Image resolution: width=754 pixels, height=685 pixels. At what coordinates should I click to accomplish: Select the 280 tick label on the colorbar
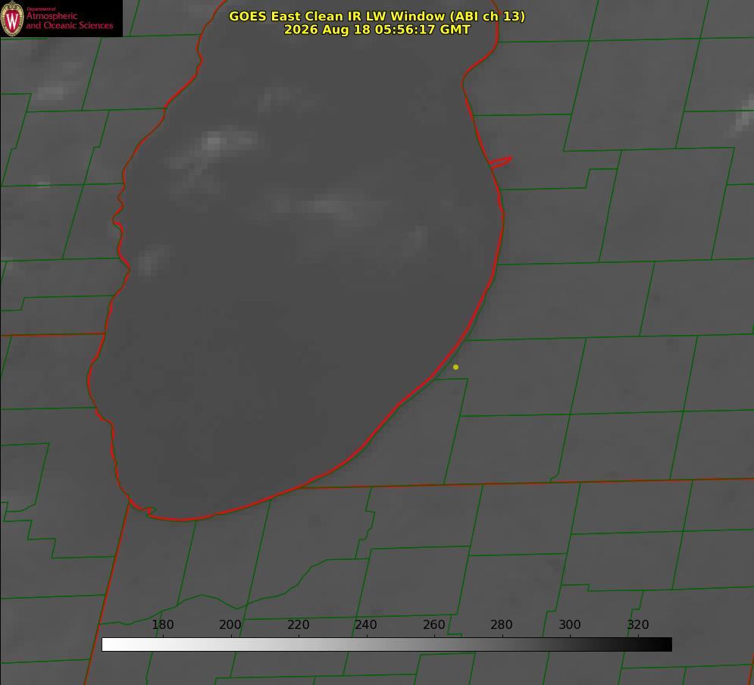click(502, 624)
